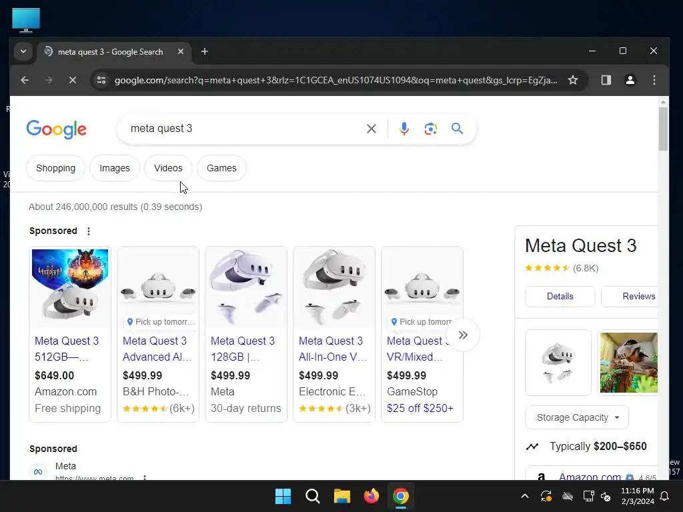Open the headset photo in knowledge panel
683x512 pixels.
(x=558, y=363)
